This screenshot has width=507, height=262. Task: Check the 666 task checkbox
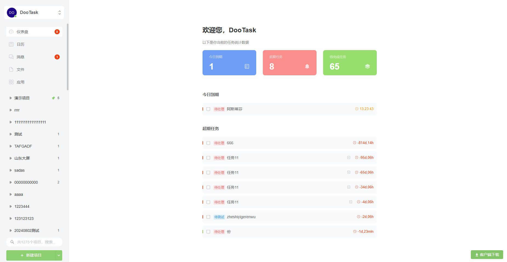208,143
